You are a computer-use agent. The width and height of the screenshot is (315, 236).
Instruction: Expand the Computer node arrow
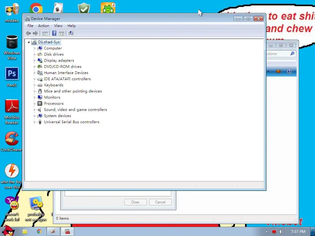pos(34,48)
